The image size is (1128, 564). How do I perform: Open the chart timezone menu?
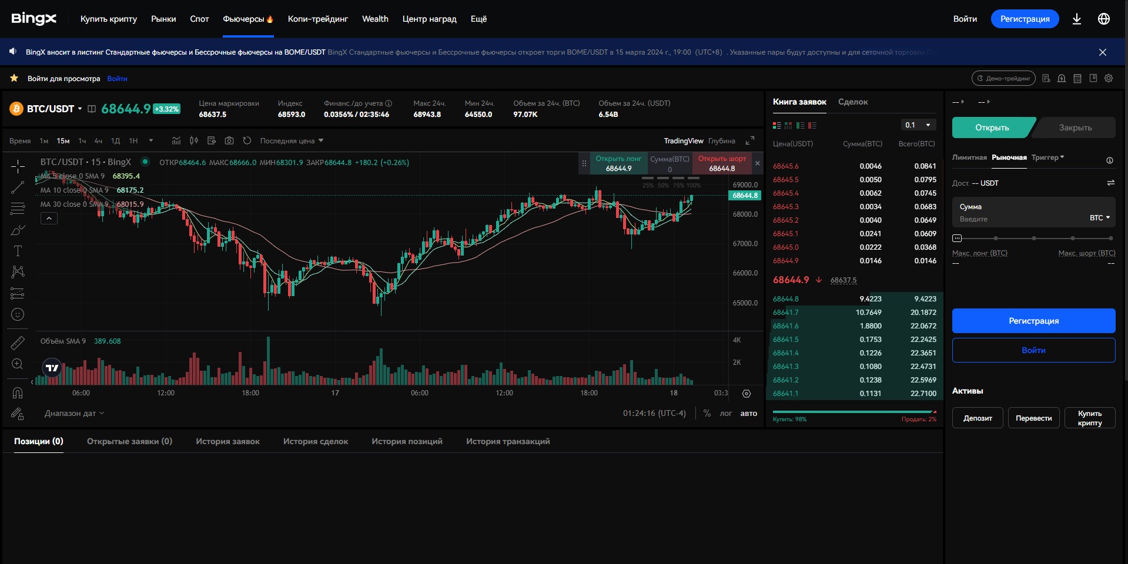[654, 414]
